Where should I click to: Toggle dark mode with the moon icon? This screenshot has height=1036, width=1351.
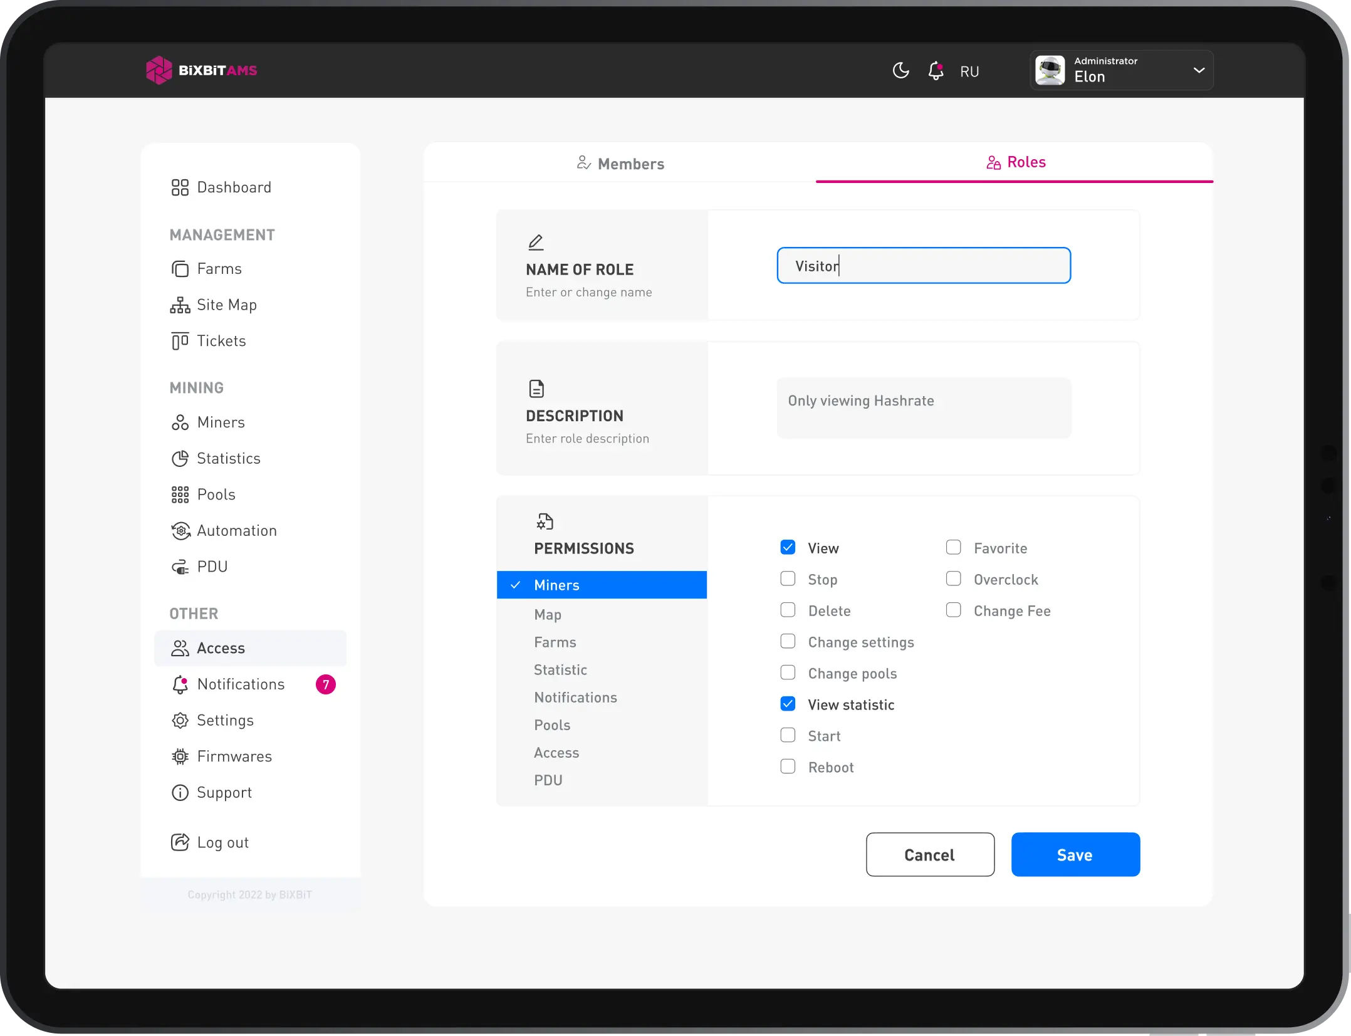[x=900, y=70]
